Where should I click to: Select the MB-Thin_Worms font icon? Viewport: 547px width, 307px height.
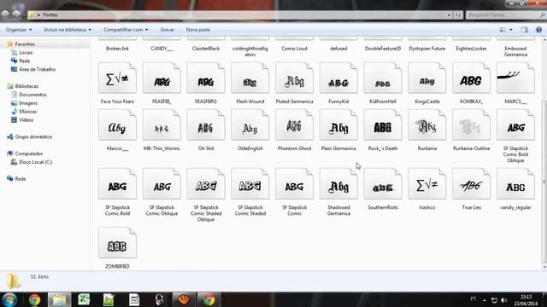coord(162,125)
